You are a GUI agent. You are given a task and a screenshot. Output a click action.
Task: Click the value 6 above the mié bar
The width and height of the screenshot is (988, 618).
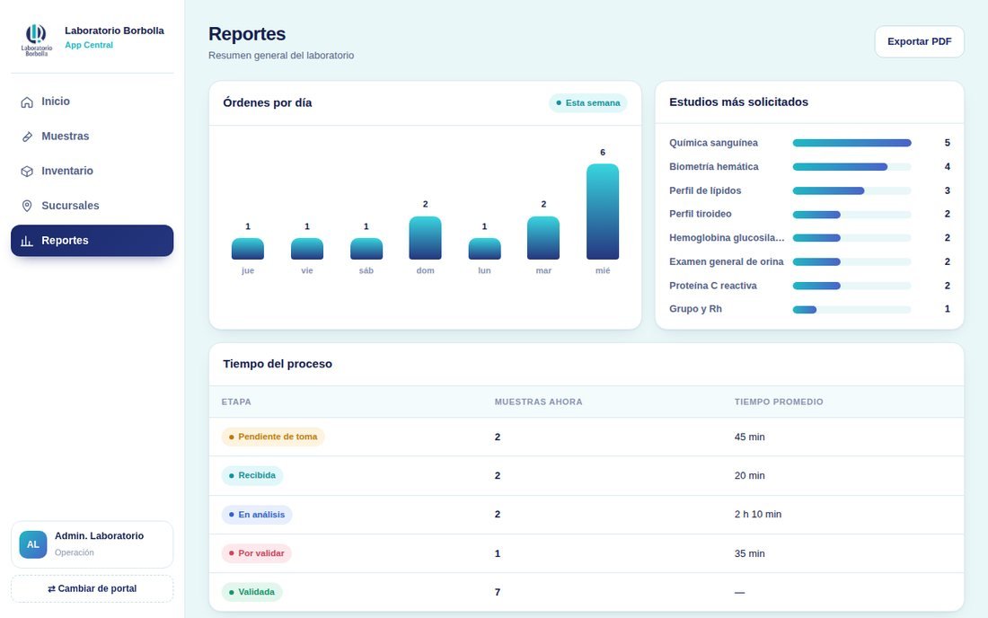tap(603, 153)
